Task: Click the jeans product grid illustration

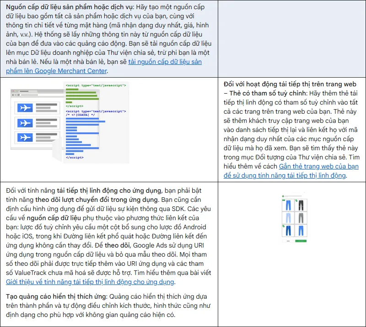Action: [295, 218]
